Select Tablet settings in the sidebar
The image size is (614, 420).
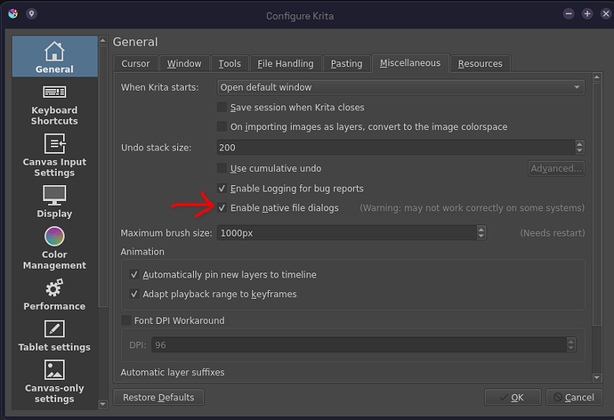pyautogui.click(x=54, y=335)
